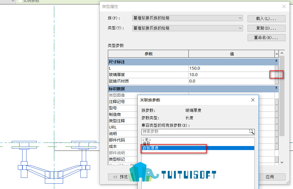The width and height of the screenshot is (293, 189).
Task: Close the 类型属性 dialog
Action: 284,6
